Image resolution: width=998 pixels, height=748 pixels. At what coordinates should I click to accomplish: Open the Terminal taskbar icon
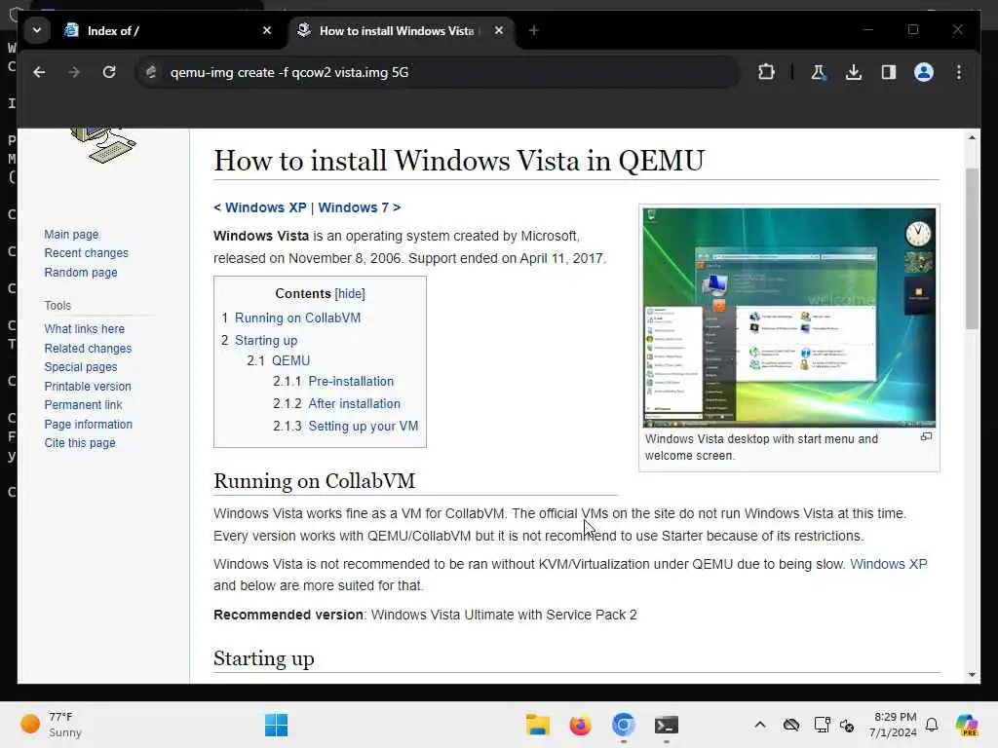(x=667, y=725)
